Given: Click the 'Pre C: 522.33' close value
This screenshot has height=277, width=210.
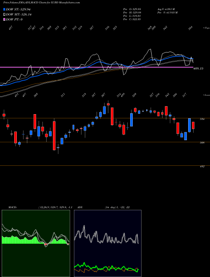Looking at the screenshot, I should [132, 19].
